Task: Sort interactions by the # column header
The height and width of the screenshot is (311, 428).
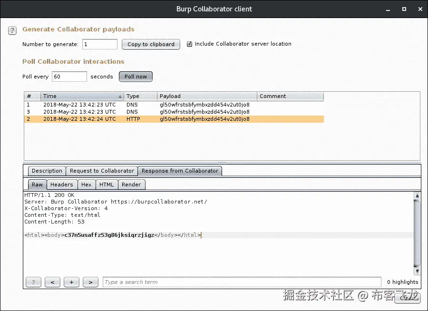Action: click(x=32, y=97)
